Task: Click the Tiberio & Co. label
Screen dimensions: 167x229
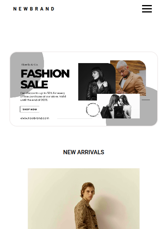Action: [x=30, y=65]
